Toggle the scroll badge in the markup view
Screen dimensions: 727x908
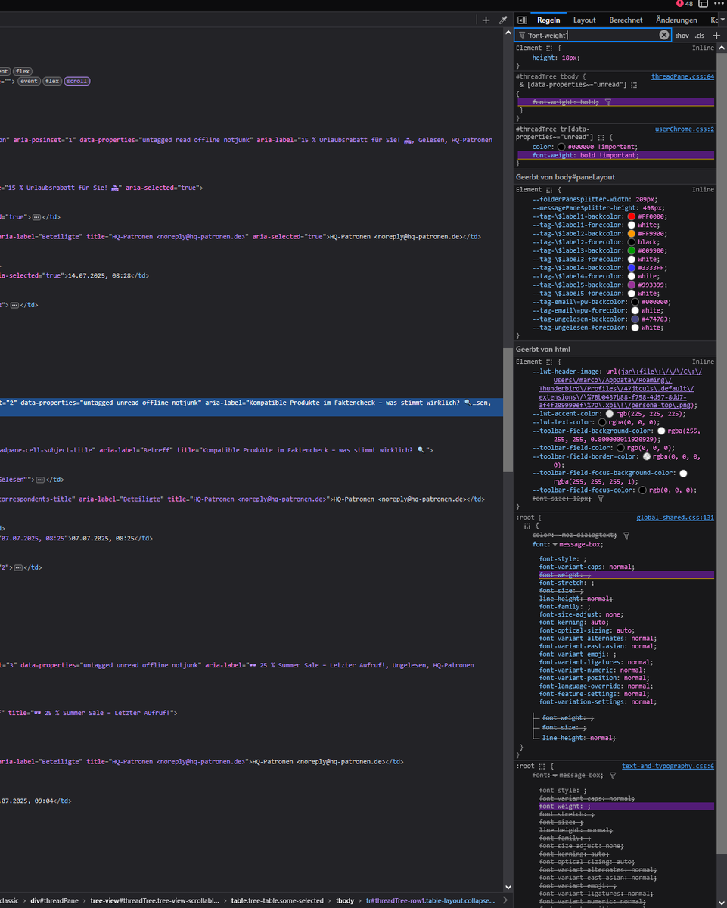pyautogui.click(x=76, y=81)
